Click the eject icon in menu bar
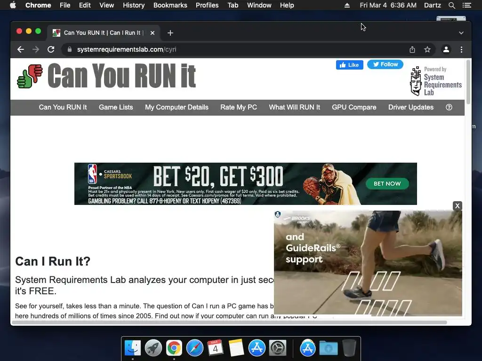 coord(347,5)
